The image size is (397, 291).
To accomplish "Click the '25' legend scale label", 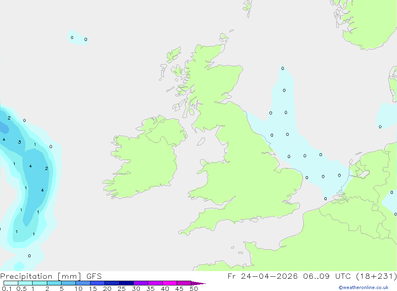I will pyautogui.click(x=122, y=289).
